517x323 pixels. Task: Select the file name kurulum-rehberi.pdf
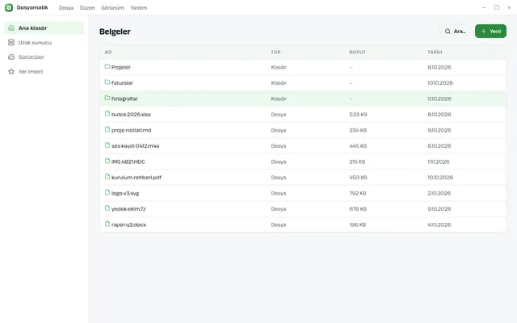(x=137, y=178)
